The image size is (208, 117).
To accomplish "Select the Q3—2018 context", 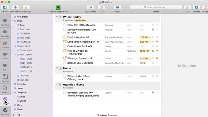I will pyautogui.click(x=27, y=59).
